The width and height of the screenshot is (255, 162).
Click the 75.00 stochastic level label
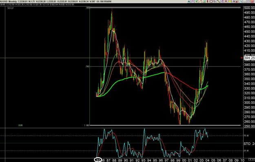pos(246,136)
